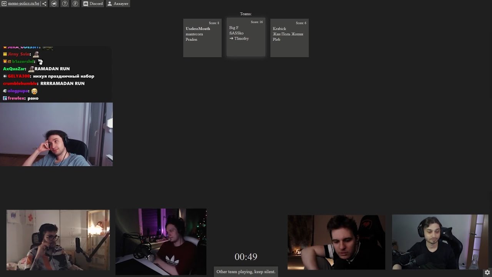The image size is (492, 277).
Task: Click the speaker badge next to GELYA300
Action: pyautogui.click(x=5, y=76)
